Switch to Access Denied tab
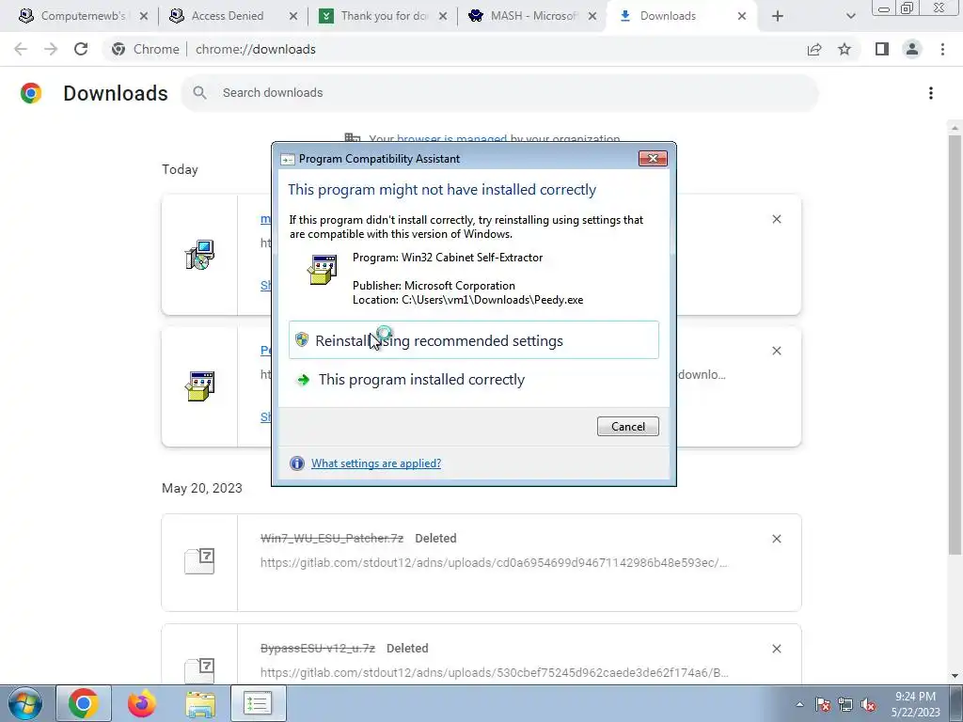 point(233,16)
